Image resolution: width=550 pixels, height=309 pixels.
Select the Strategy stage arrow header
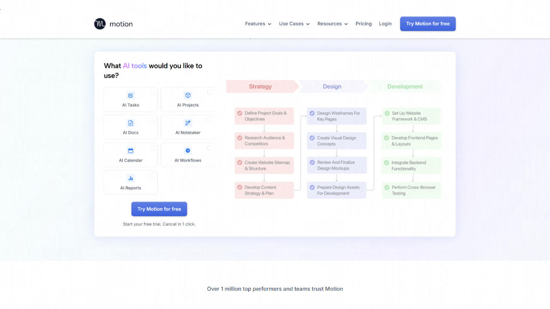point(260,87)
